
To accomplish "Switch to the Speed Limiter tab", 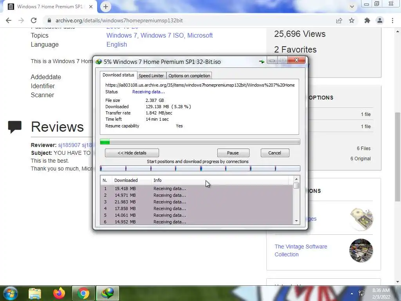I will tap(151, 76).
